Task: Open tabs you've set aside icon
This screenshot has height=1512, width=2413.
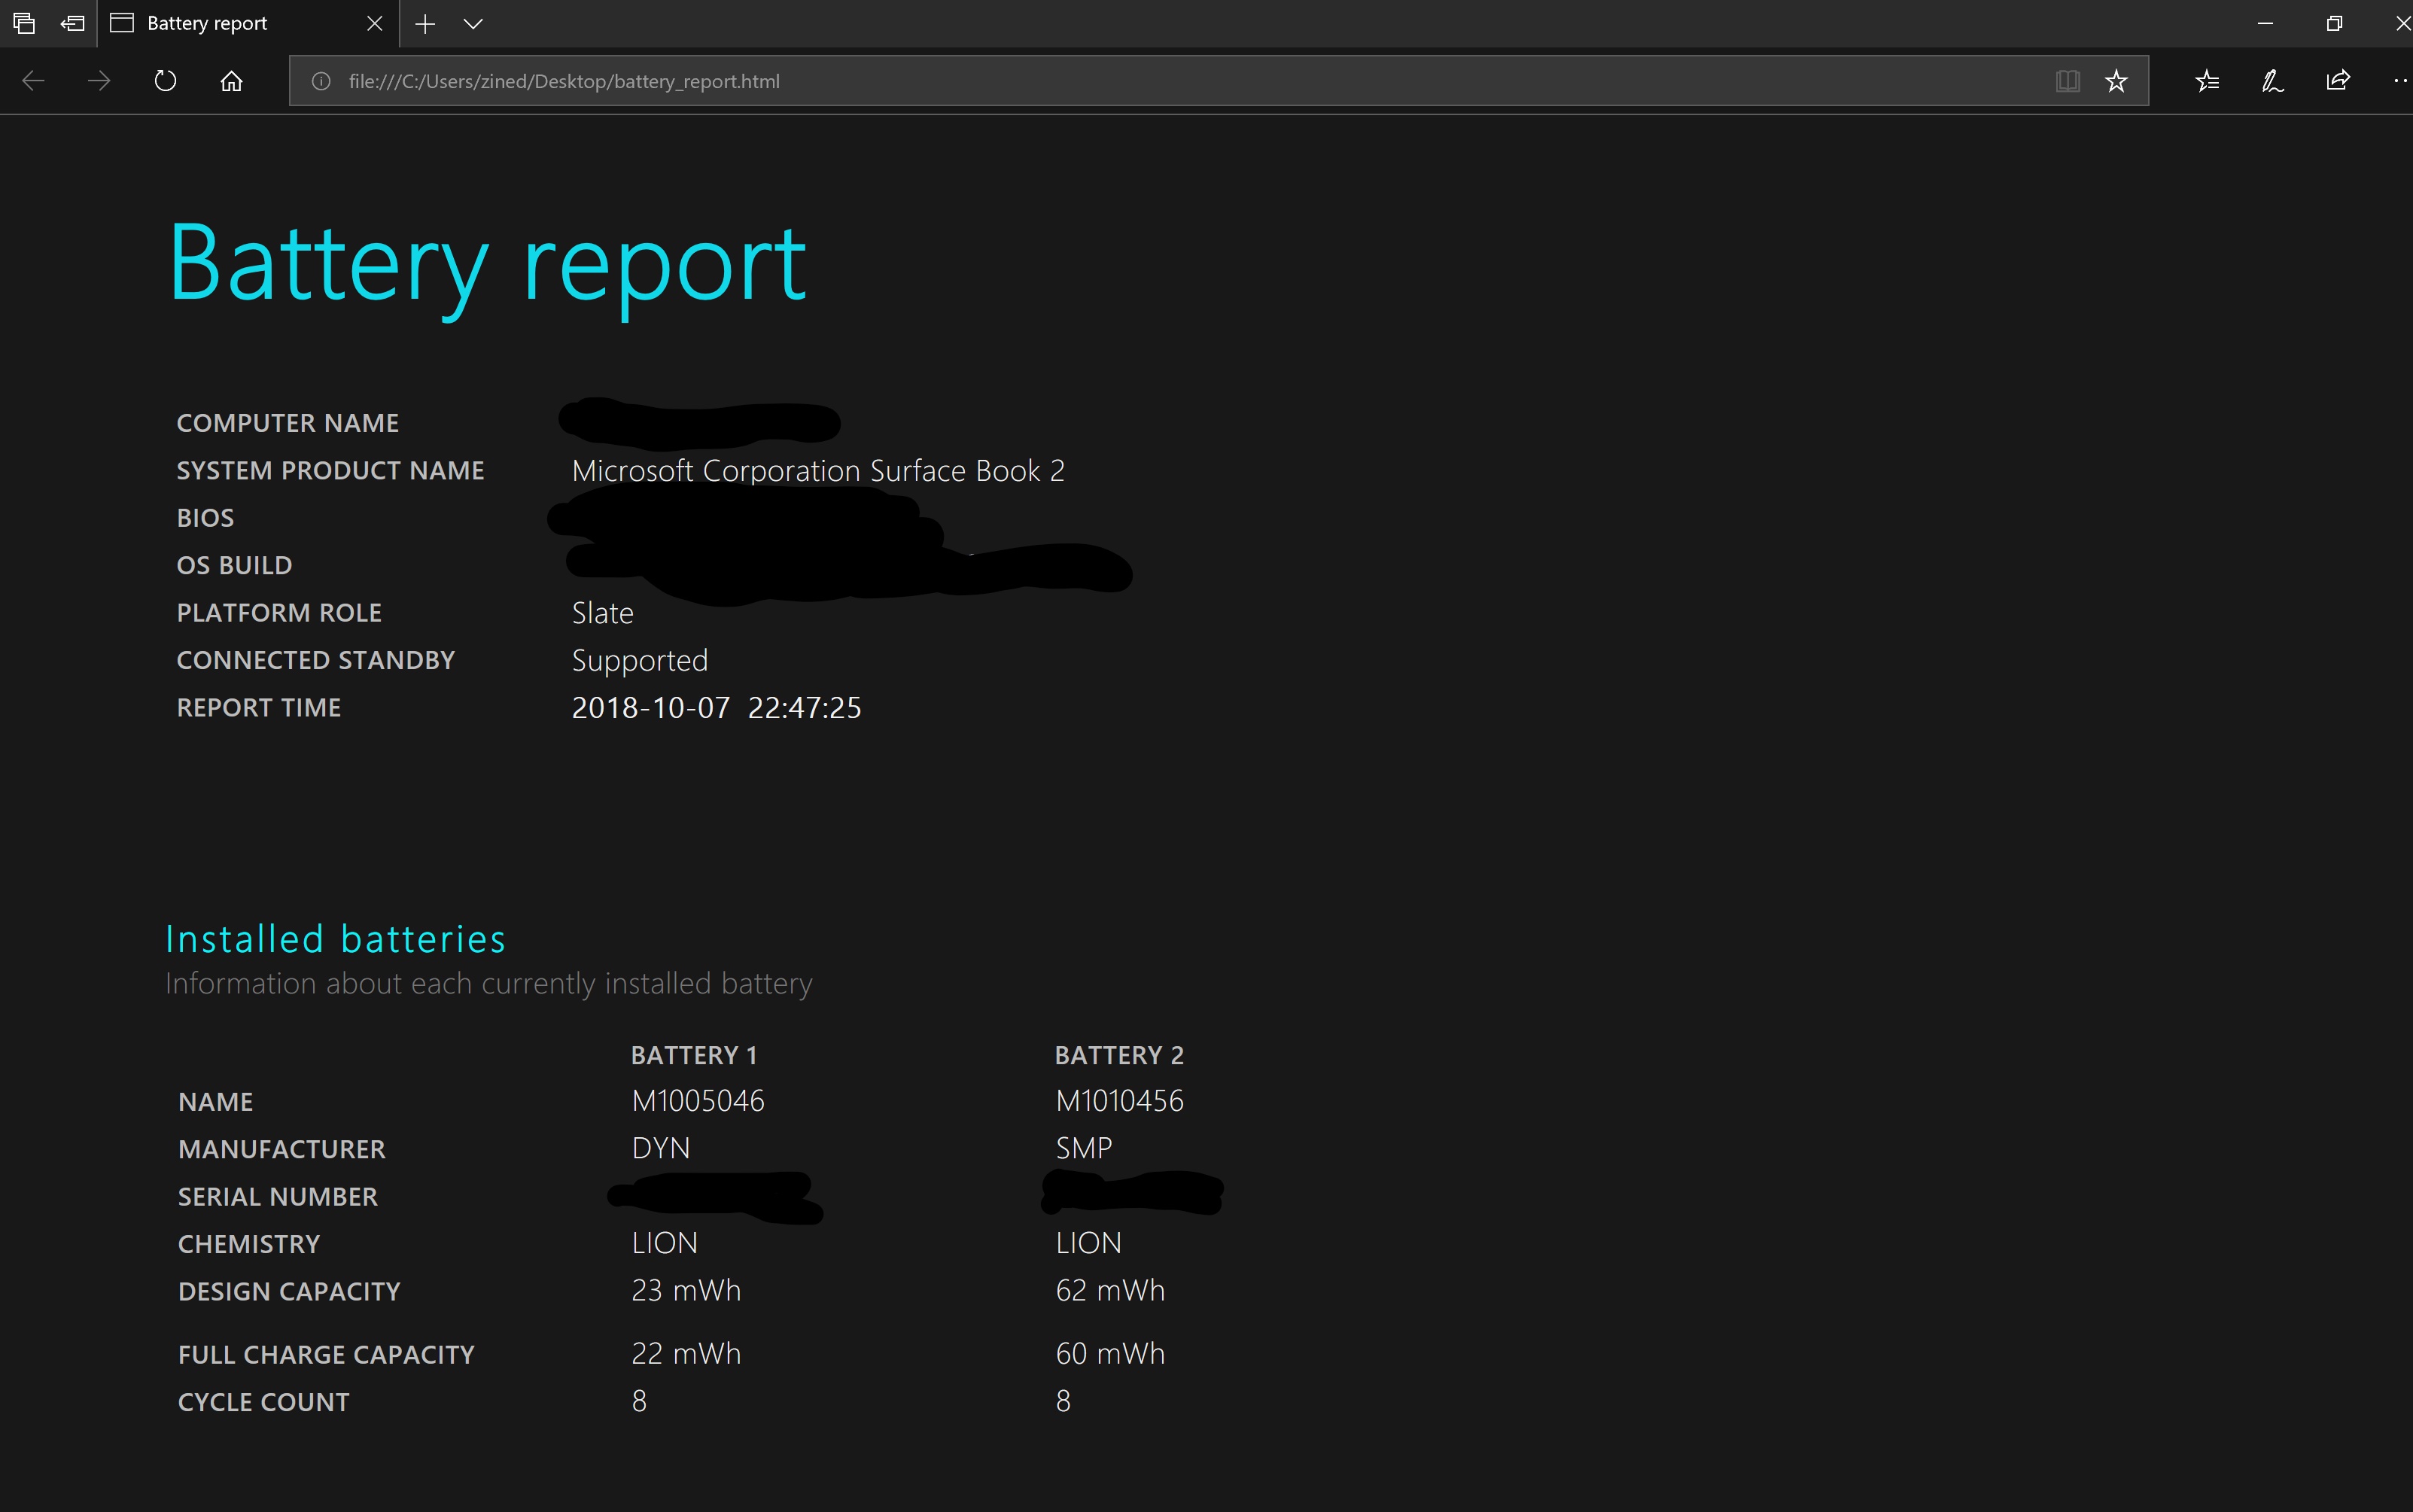Action: pyautogui.click(x=24, y=23)
